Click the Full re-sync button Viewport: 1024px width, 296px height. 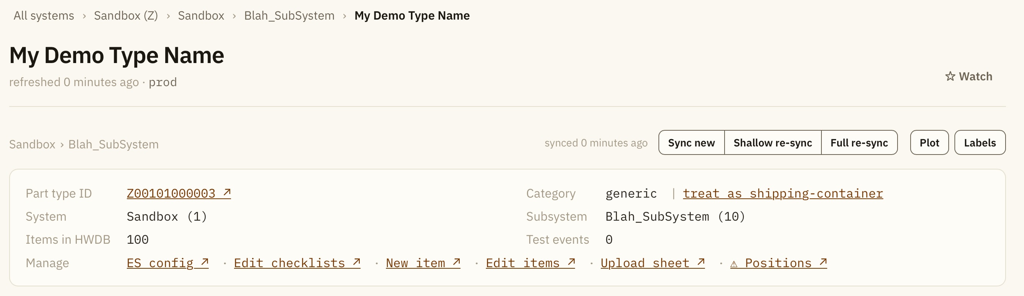pos(859,143)
